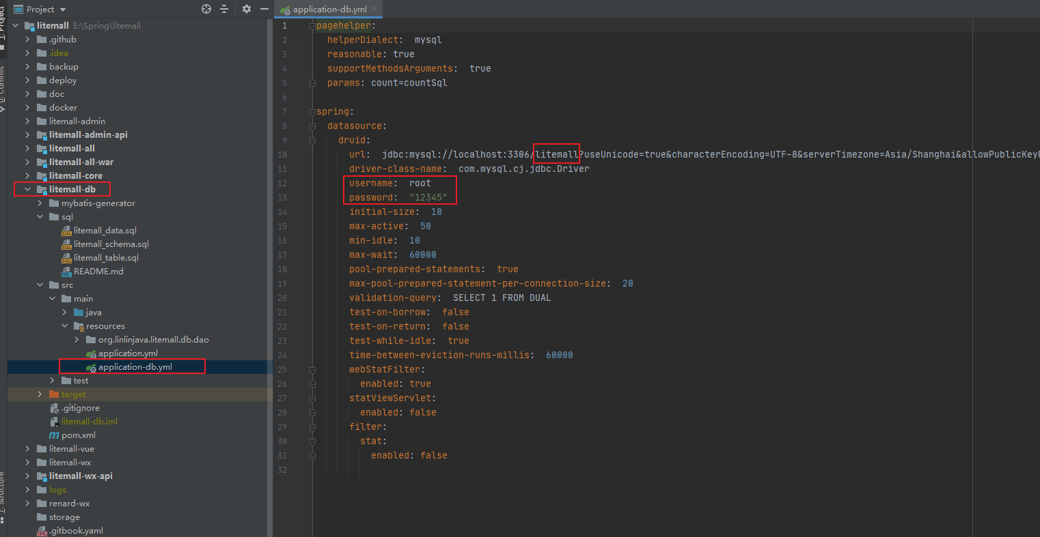Select the litemall-wx folder row
Screen dimensions: 1040x537
pos(140,463)
